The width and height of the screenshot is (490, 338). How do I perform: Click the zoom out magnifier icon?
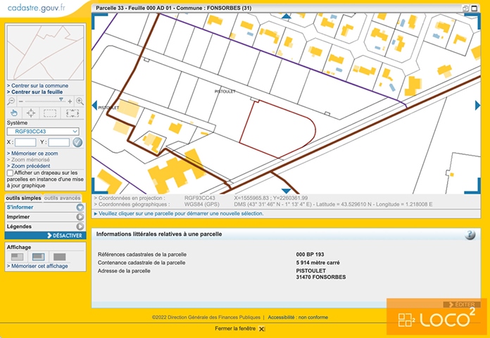click(x=11, y=101)
